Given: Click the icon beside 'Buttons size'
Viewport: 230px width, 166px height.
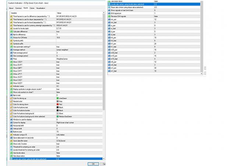Looking at the screenshot, I should coord(11,132).
